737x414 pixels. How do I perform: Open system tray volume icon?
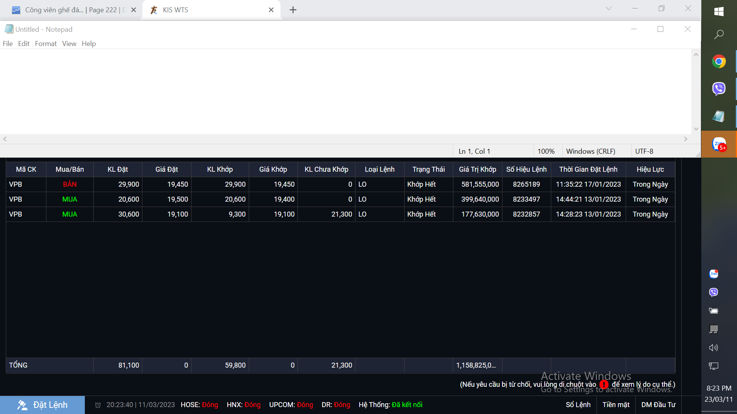click(x=713, y=348)
